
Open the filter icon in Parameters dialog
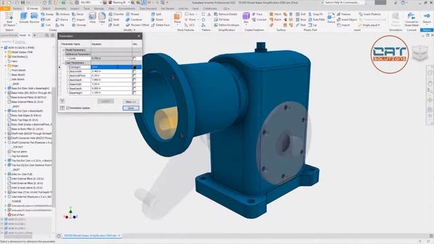point(62,101)
